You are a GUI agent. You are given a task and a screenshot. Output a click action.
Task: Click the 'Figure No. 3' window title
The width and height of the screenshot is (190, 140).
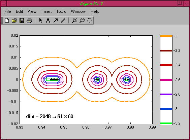(x=92, y=3)
